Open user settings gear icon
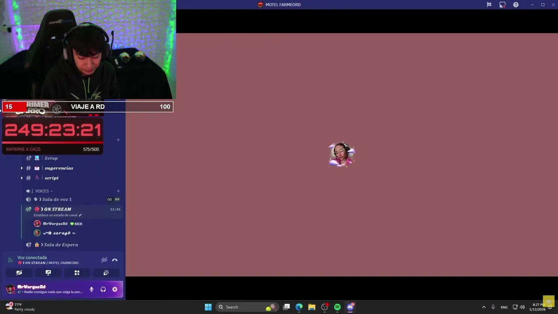The height and width of the screenshot is (314, 558). [115, 289]
